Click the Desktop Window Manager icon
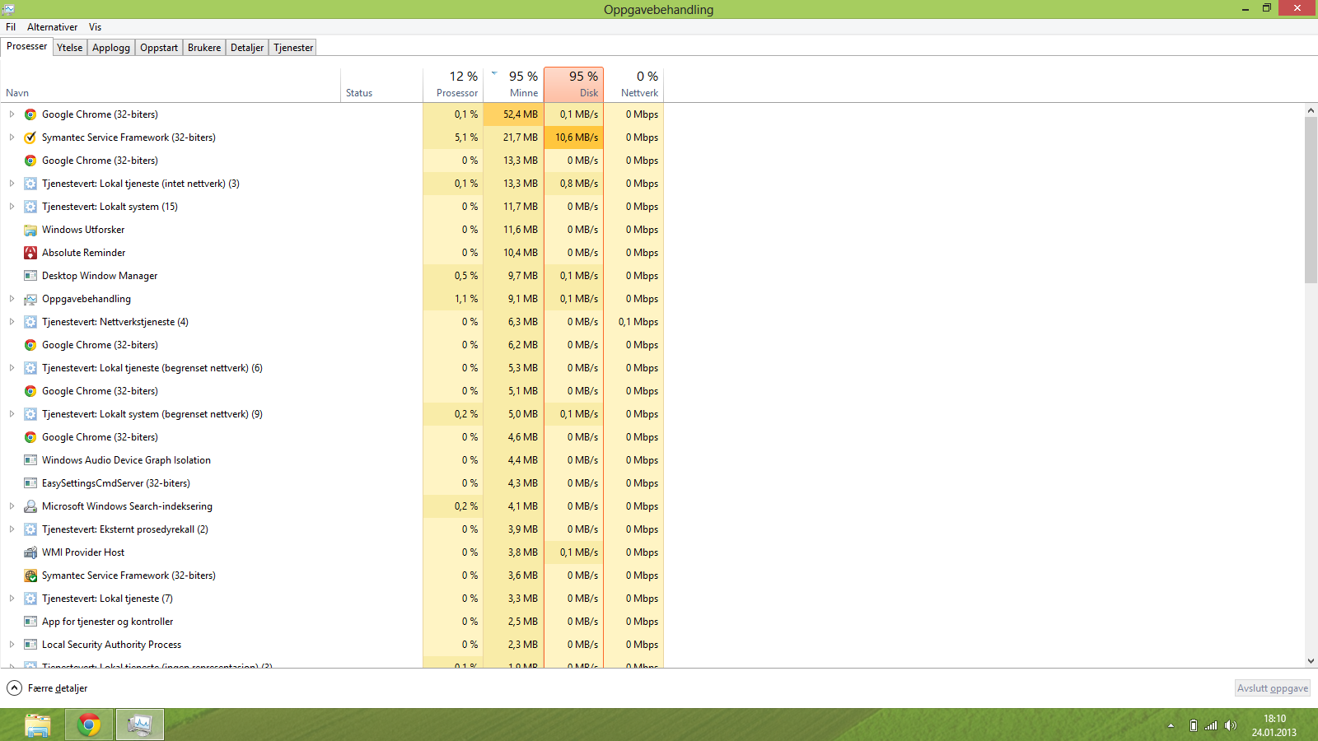The image size is (1318, 741). 30,276
